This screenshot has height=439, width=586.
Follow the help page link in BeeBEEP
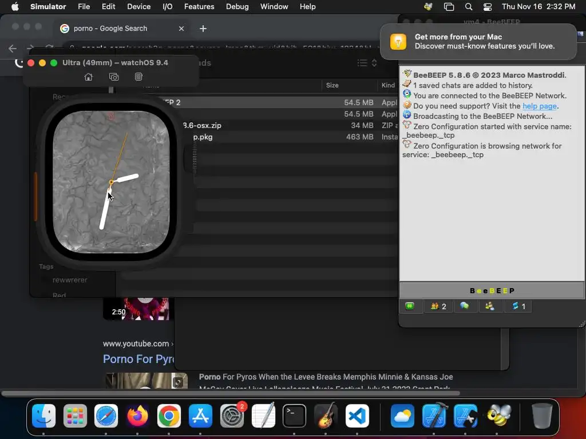click(x=539, y=106)
